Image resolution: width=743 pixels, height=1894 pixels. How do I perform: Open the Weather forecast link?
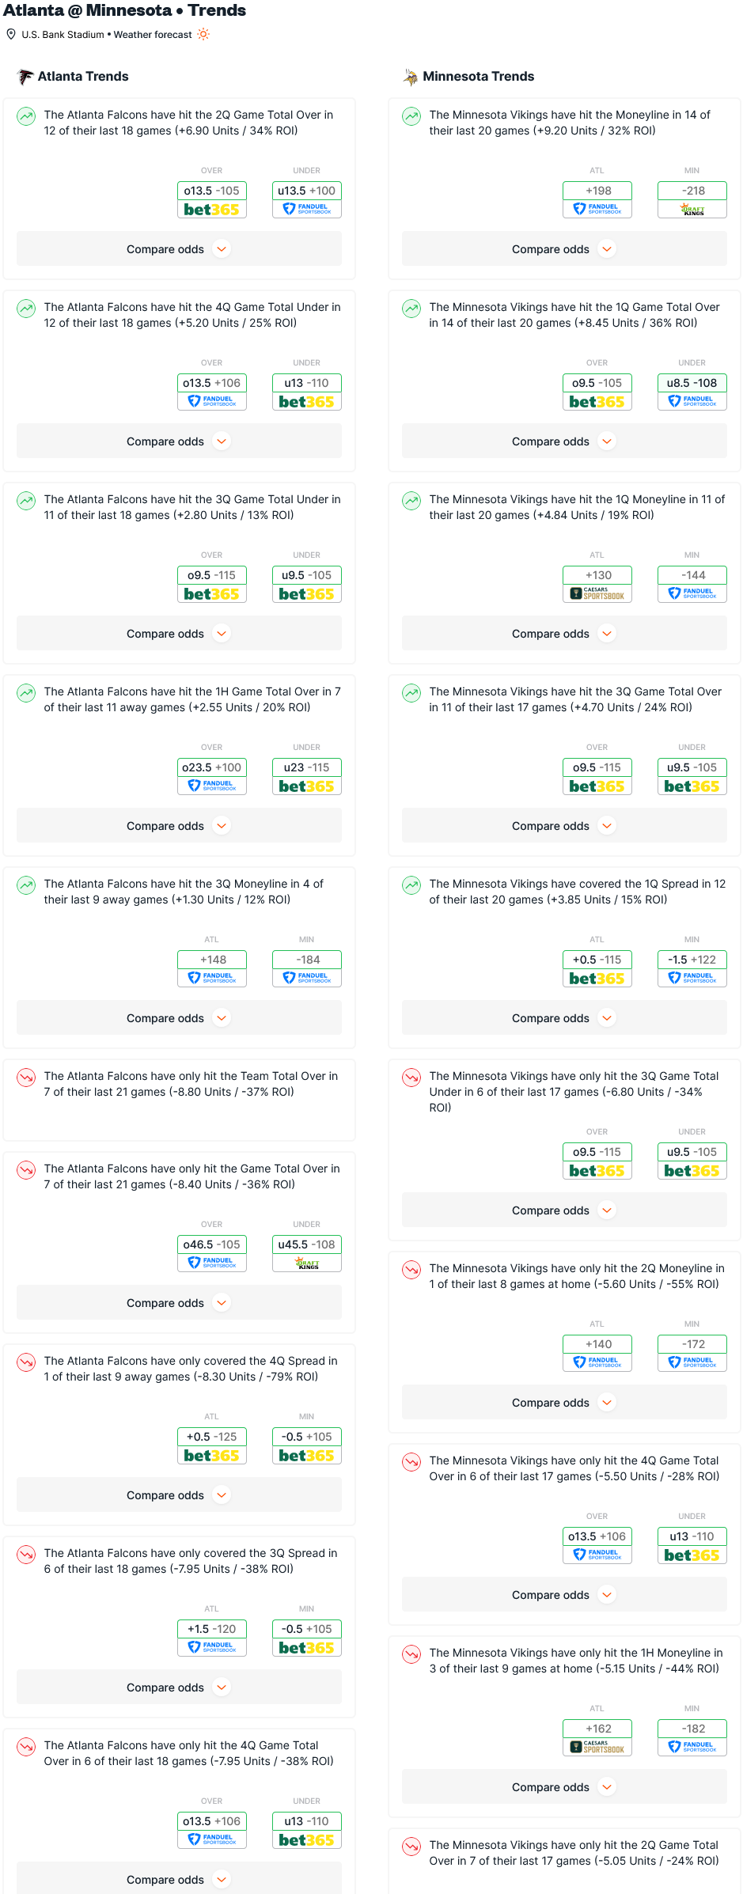click(x=153, y=35)
